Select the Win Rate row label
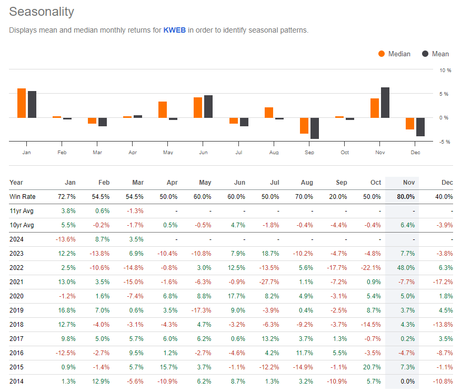The width and height of the screenshot is (461, 392). (22, 197)
